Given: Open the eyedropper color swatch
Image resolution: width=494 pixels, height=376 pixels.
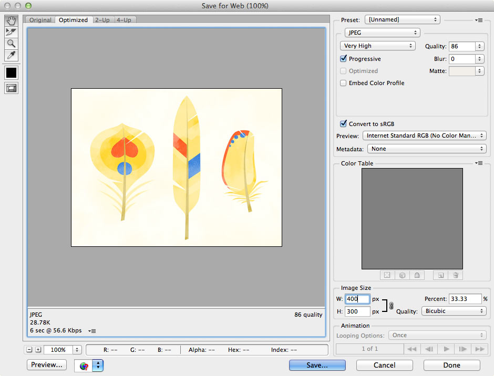Looking at the screenshot, I should pos(12,73).
